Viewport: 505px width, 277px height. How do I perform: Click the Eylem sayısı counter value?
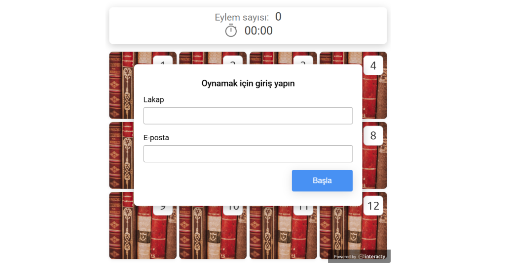click(x=278, y=17)
